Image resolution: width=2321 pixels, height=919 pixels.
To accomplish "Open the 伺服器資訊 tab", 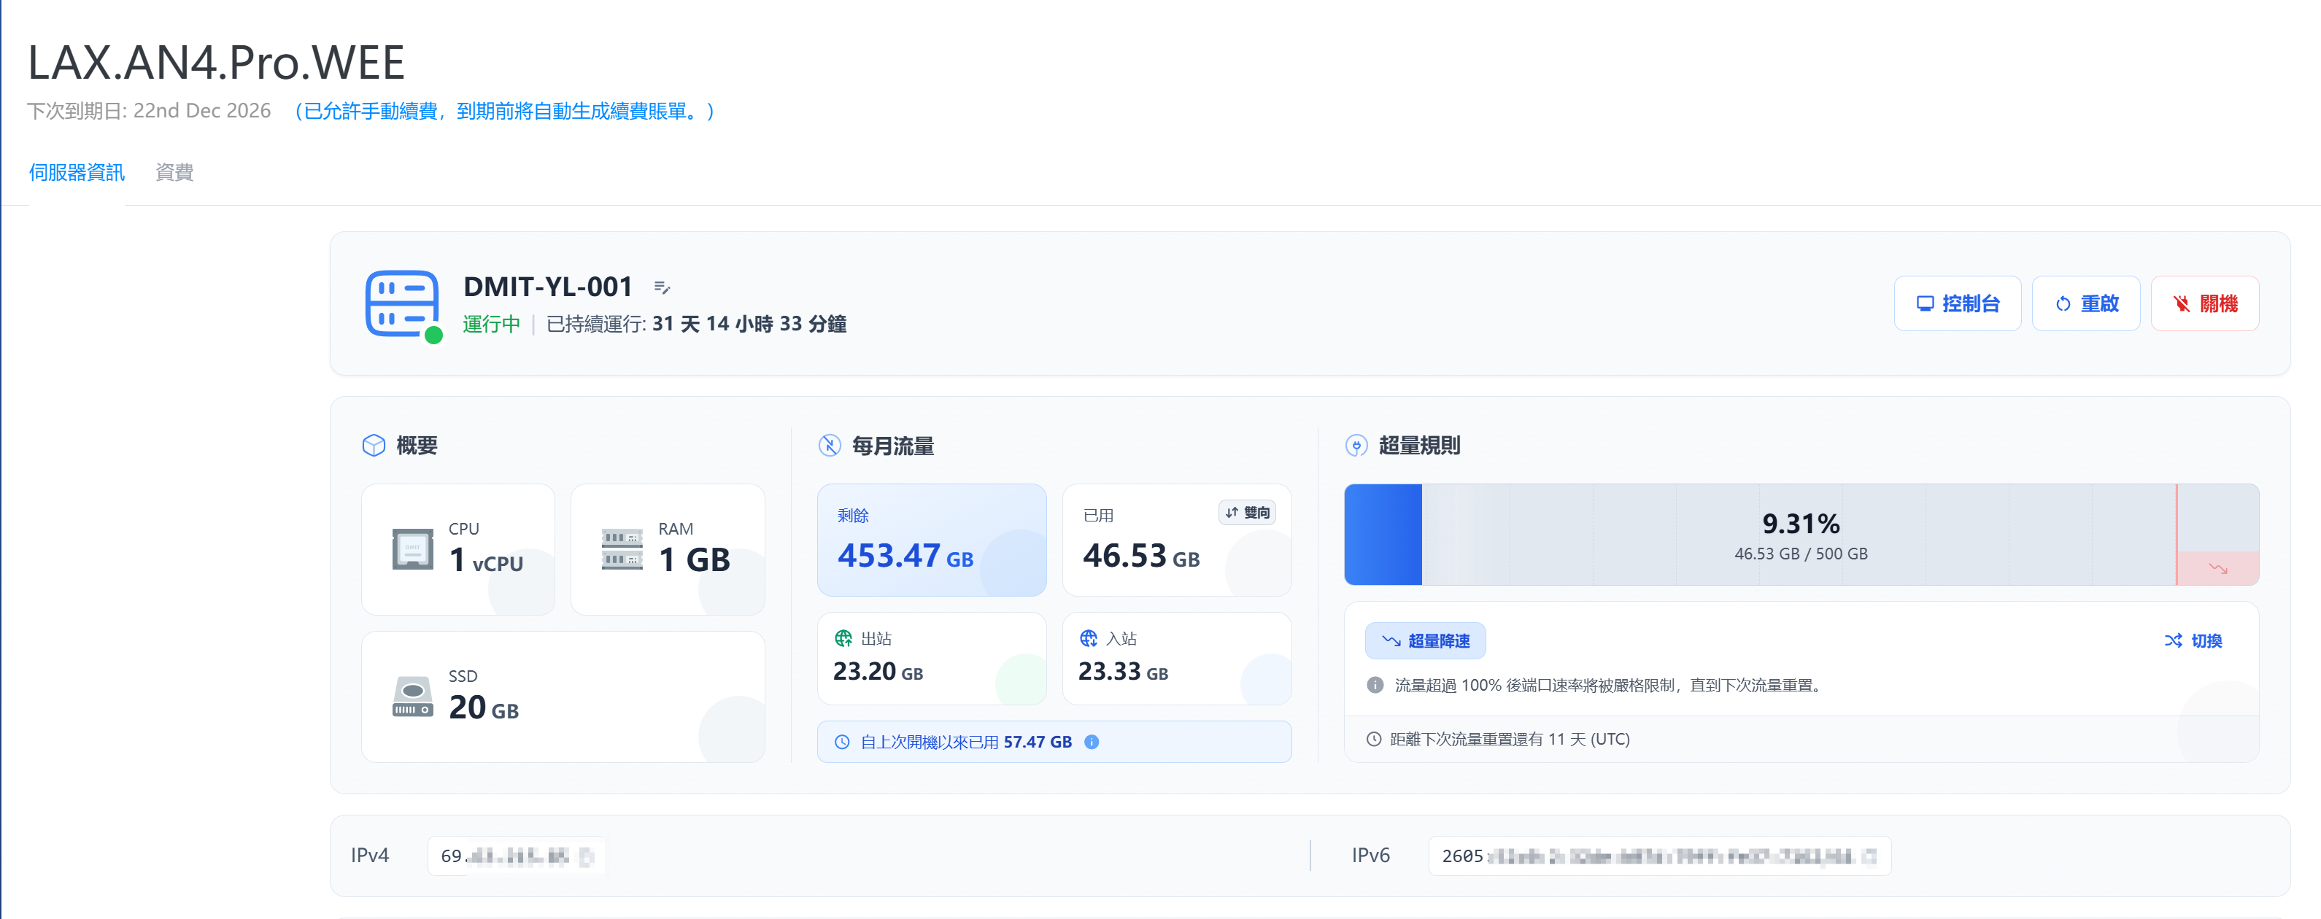I will (x=77, y=172).
